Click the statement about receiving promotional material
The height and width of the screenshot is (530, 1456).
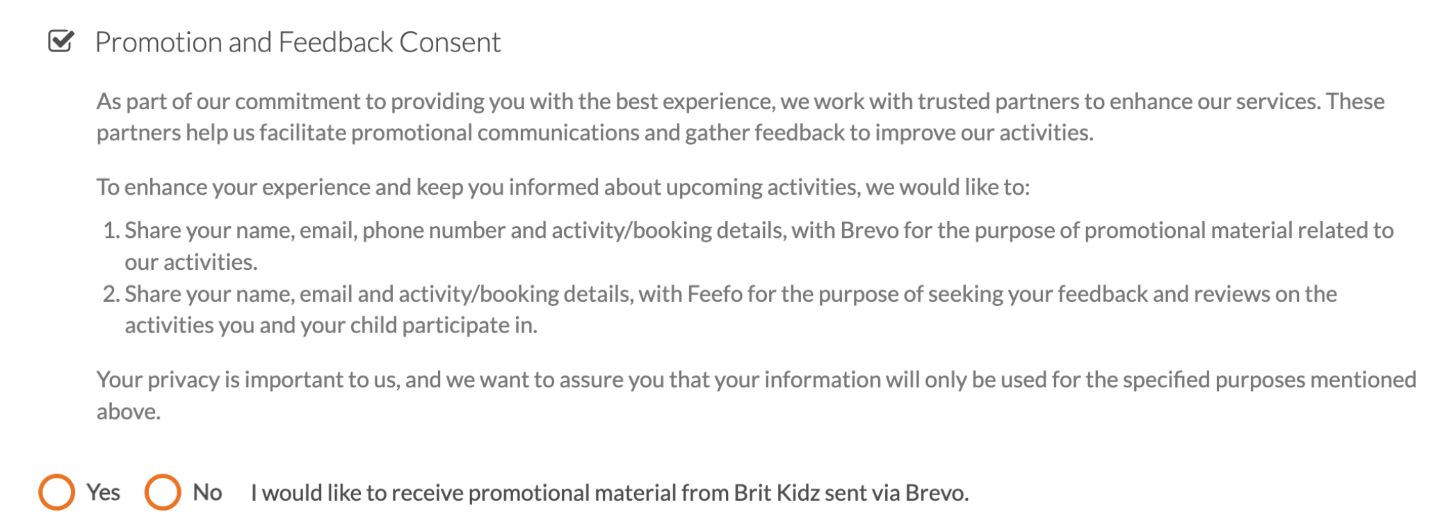tap(610, 493)
